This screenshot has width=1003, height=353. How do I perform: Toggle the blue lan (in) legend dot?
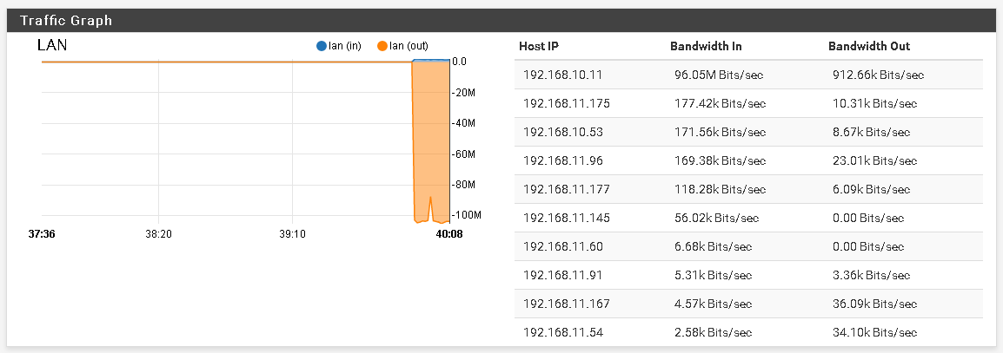tap(322, 46)
